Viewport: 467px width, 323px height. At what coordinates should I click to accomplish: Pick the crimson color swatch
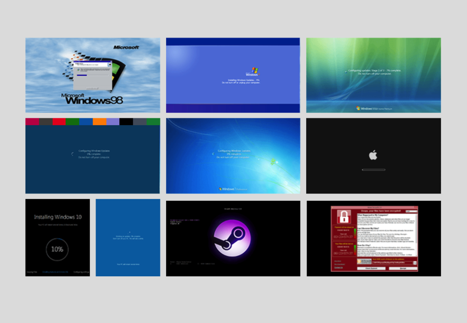click(x=32, y=122)
